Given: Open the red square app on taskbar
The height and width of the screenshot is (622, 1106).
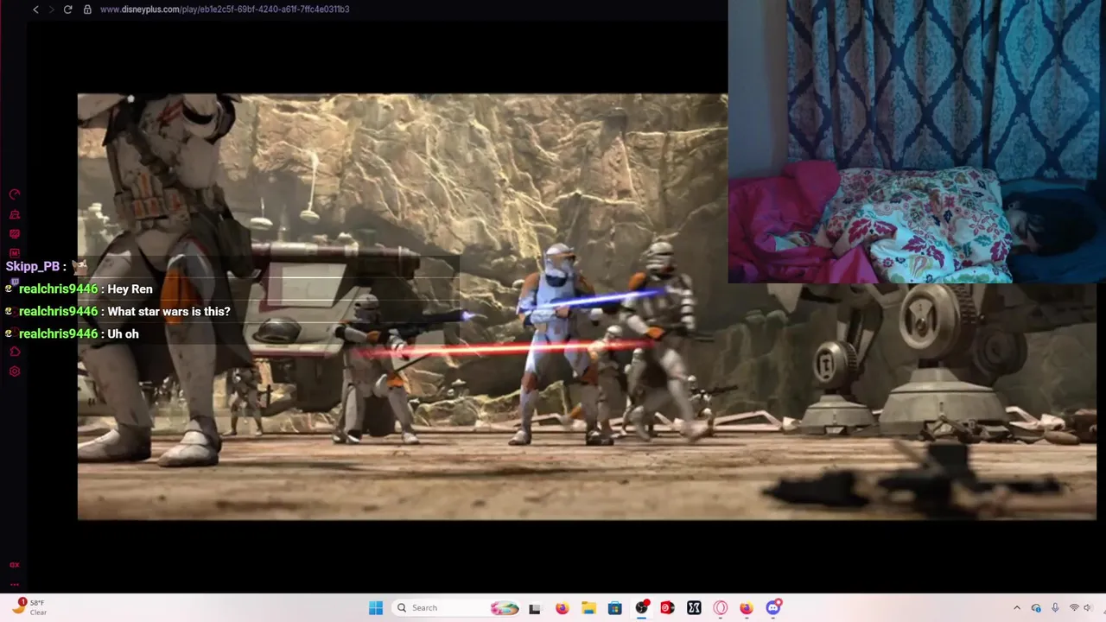Looking at the screenshot, I should pos(667,608).
